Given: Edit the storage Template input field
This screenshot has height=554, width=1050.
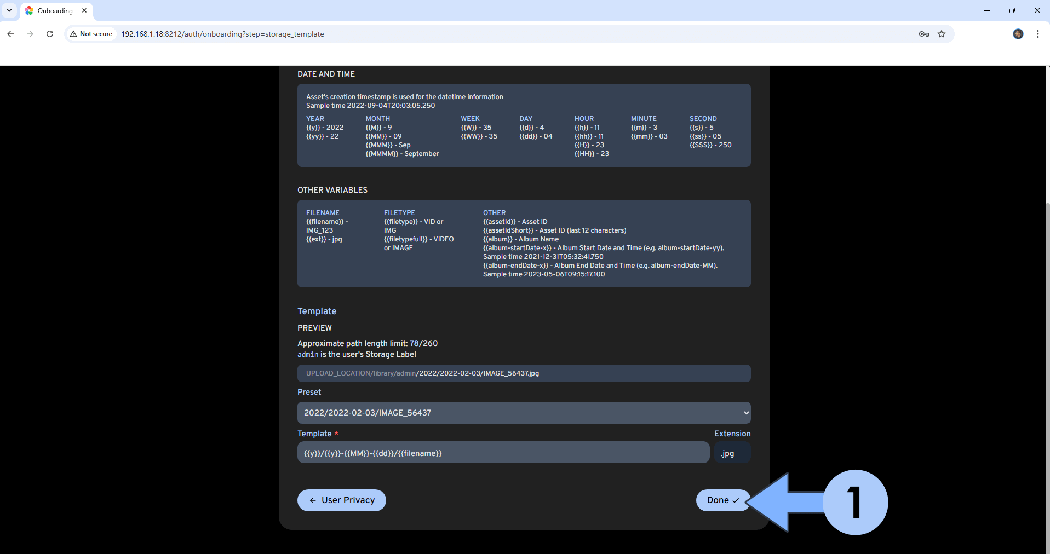Looking at the screenshot, I should (503, 453).
